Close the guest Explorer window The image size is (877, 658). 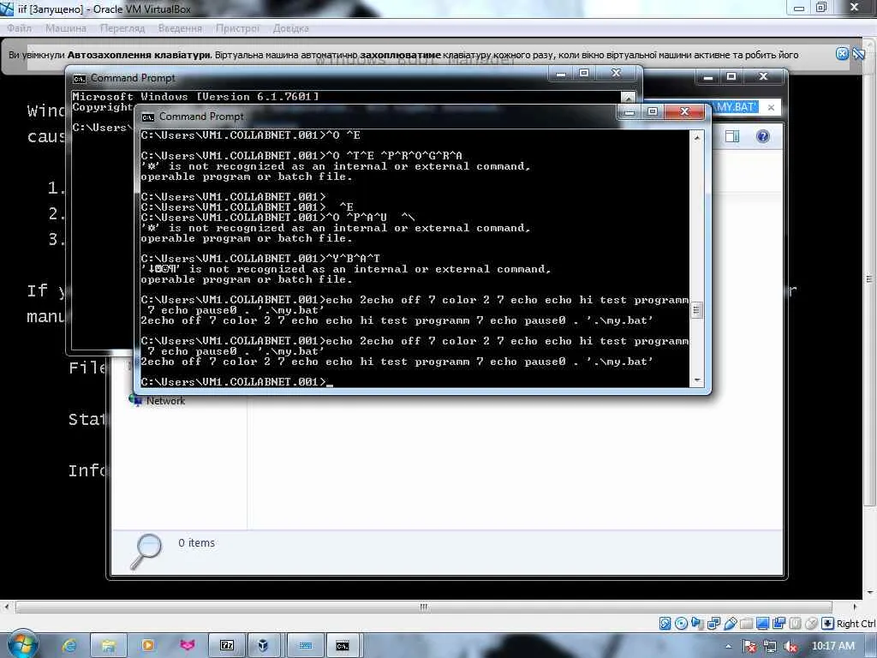763,76
